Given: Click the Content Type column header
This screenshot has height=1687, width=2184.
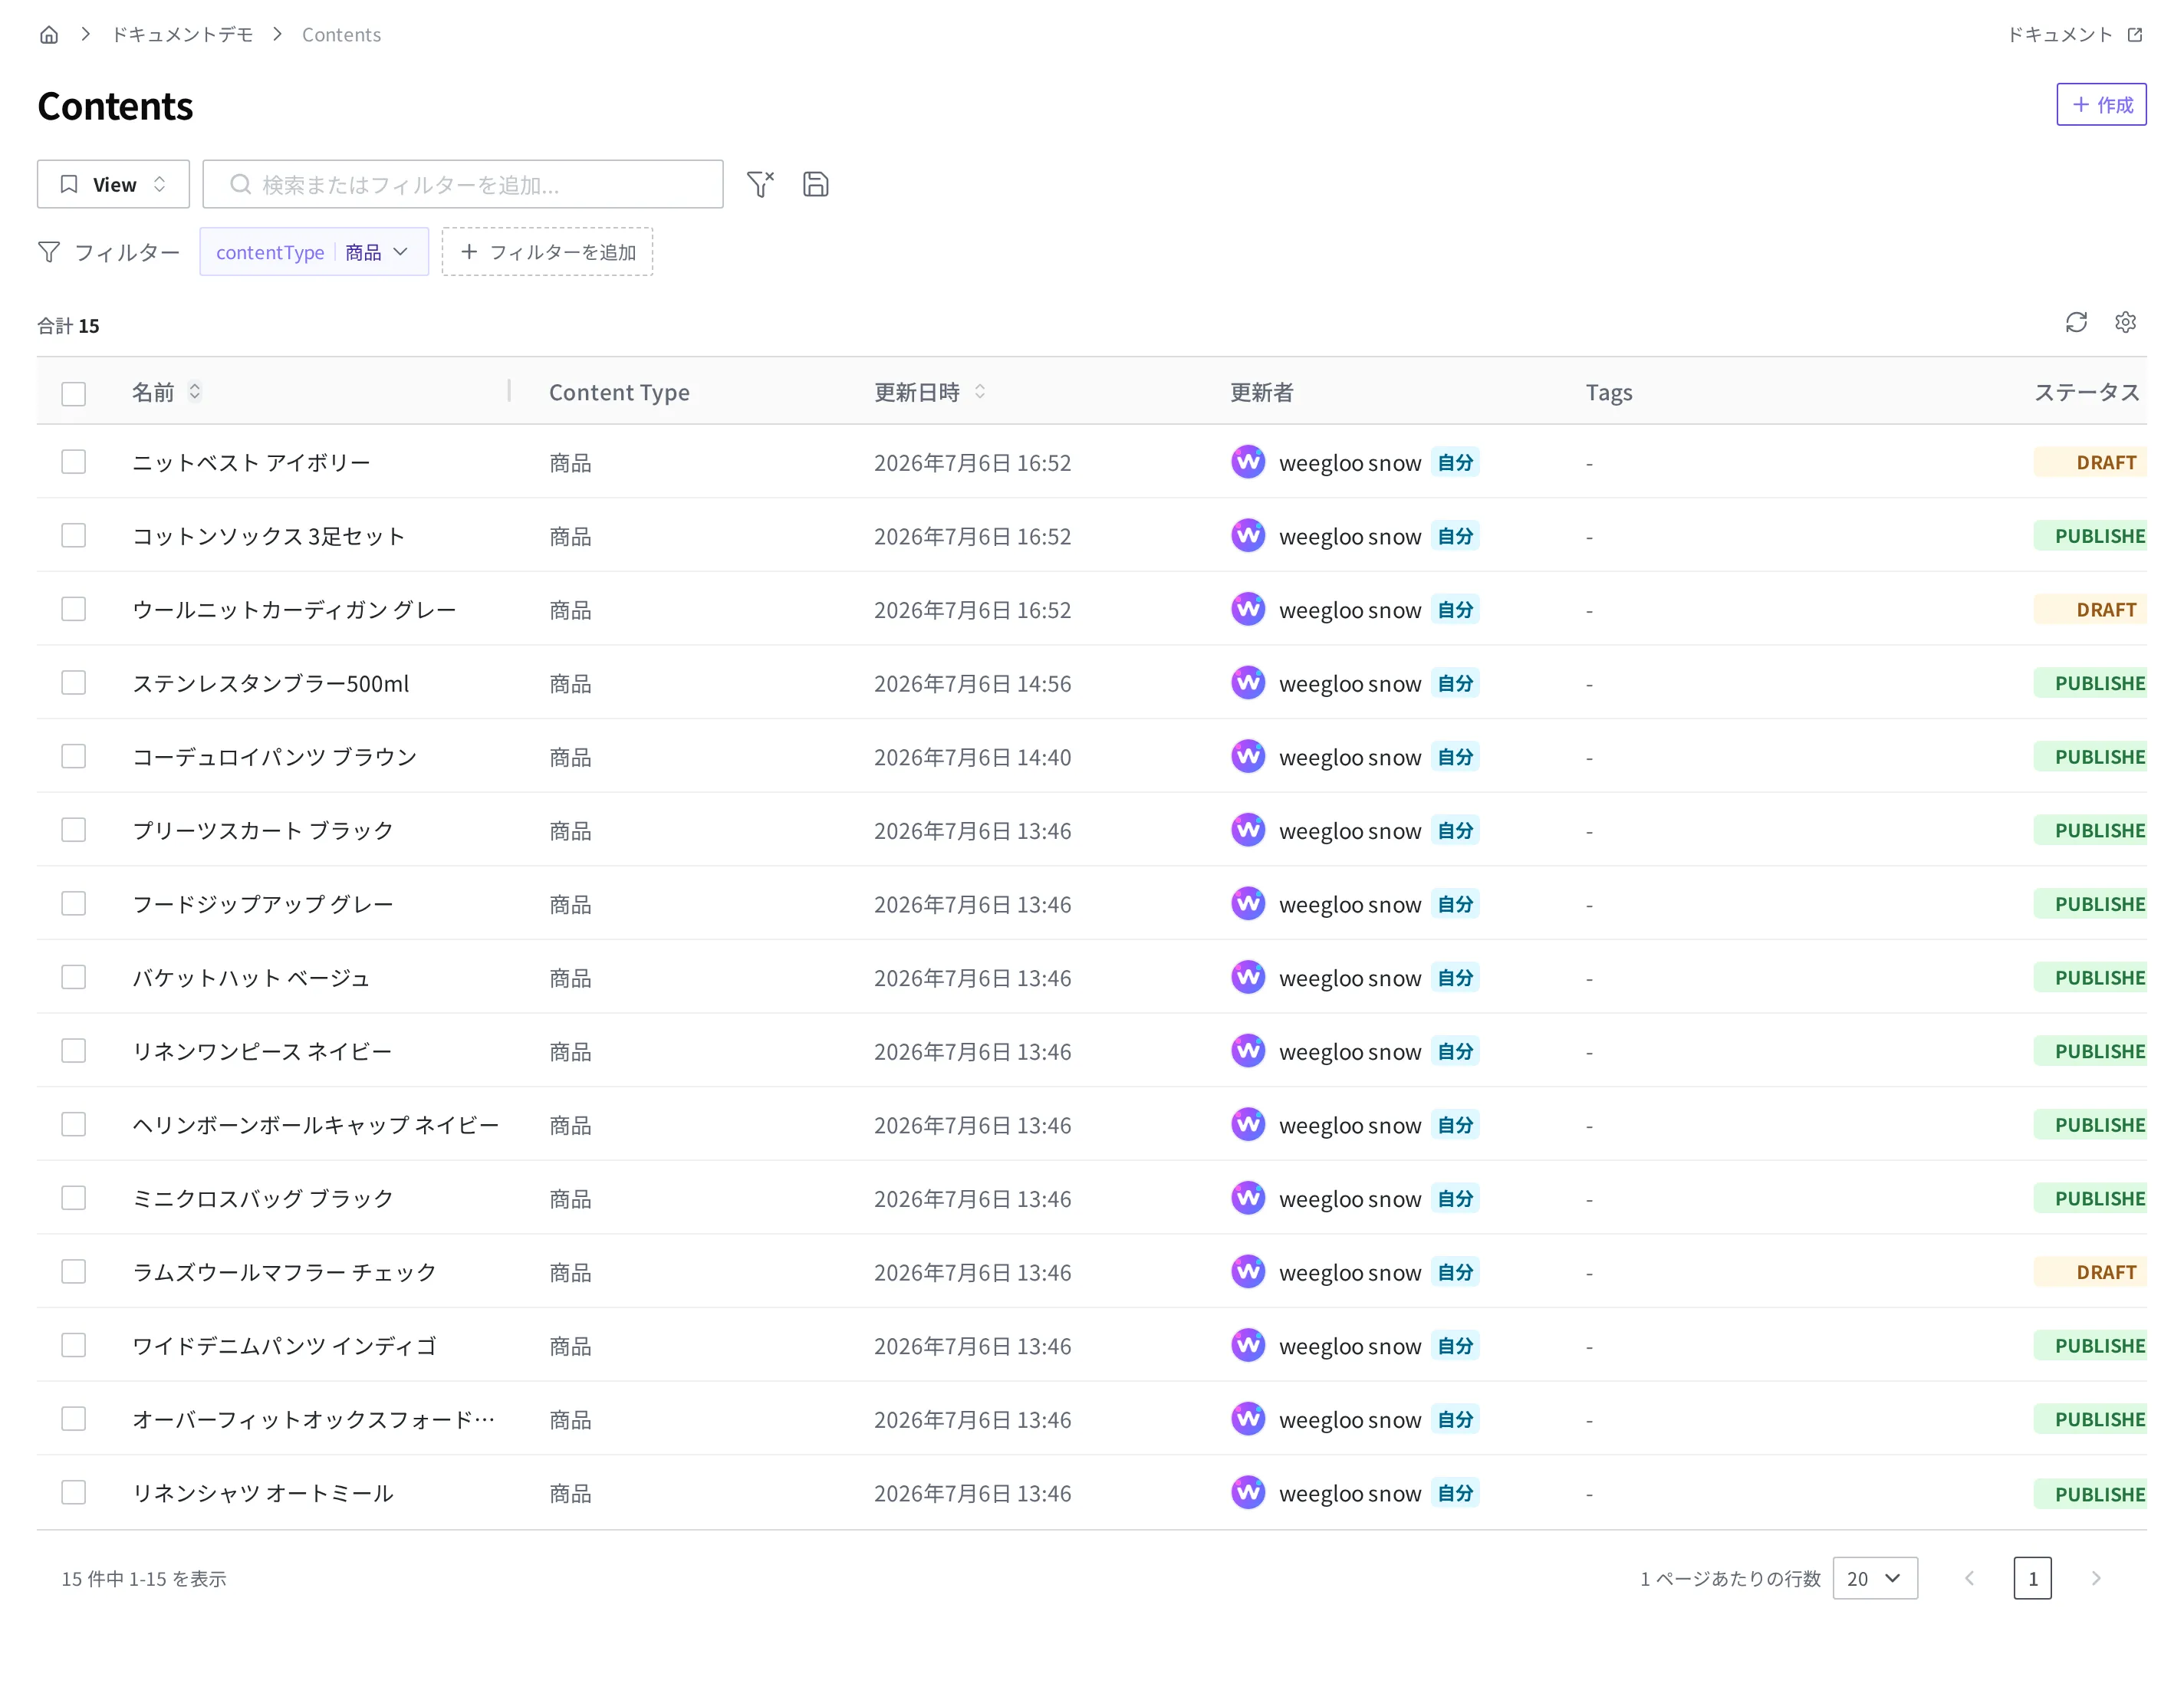Looking at the screenshot, I should (619, 392).
